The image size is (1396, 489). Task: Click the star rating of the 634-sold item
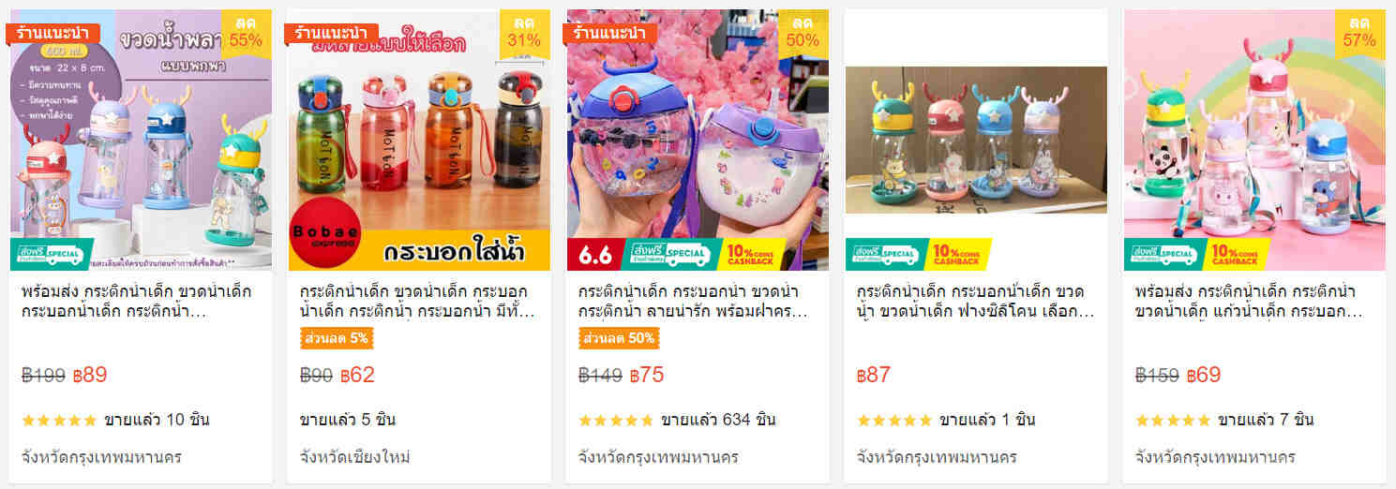click(x=616, y=421)
